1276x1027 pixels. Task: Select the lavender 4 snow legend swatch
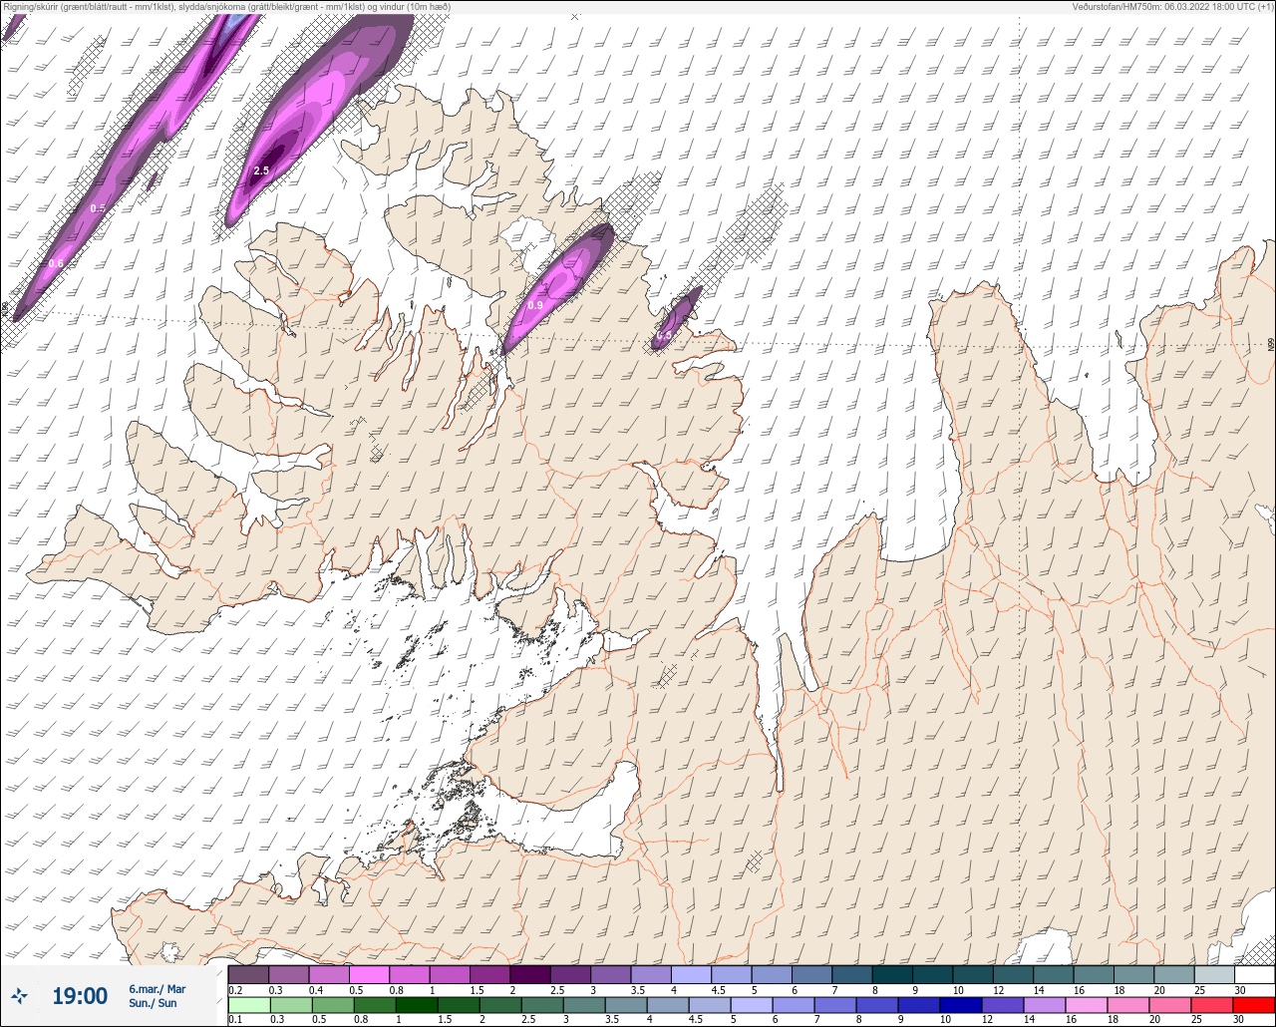pyautogui.click(x=691, y=974)
